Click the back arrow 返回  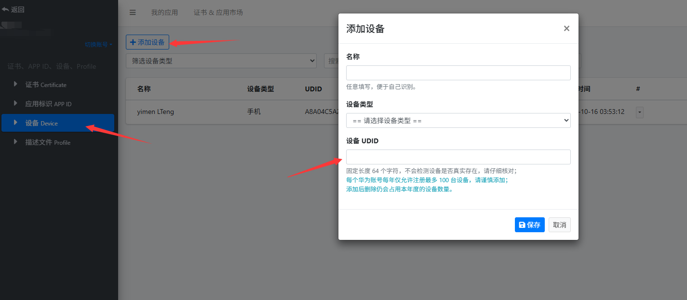[13, 9]
